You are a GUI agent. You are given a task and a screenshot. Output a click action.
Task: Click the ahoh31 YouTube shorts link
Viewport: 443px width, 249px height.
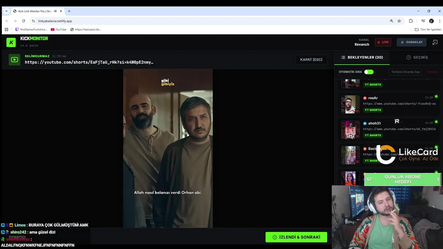[x=399, y=129]
